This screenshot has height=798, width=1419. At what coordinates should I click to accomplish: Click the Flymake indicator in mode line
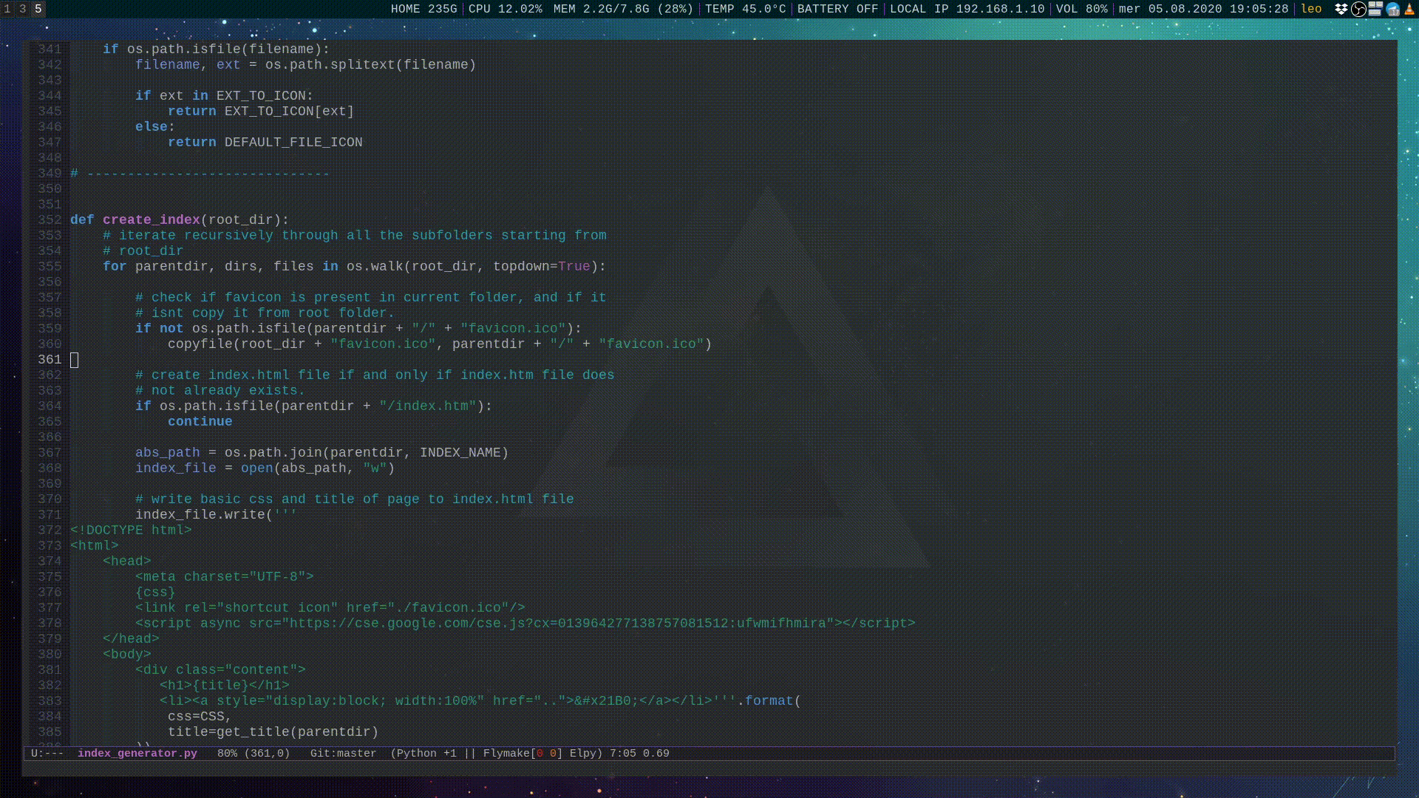(x=523, y=754)
